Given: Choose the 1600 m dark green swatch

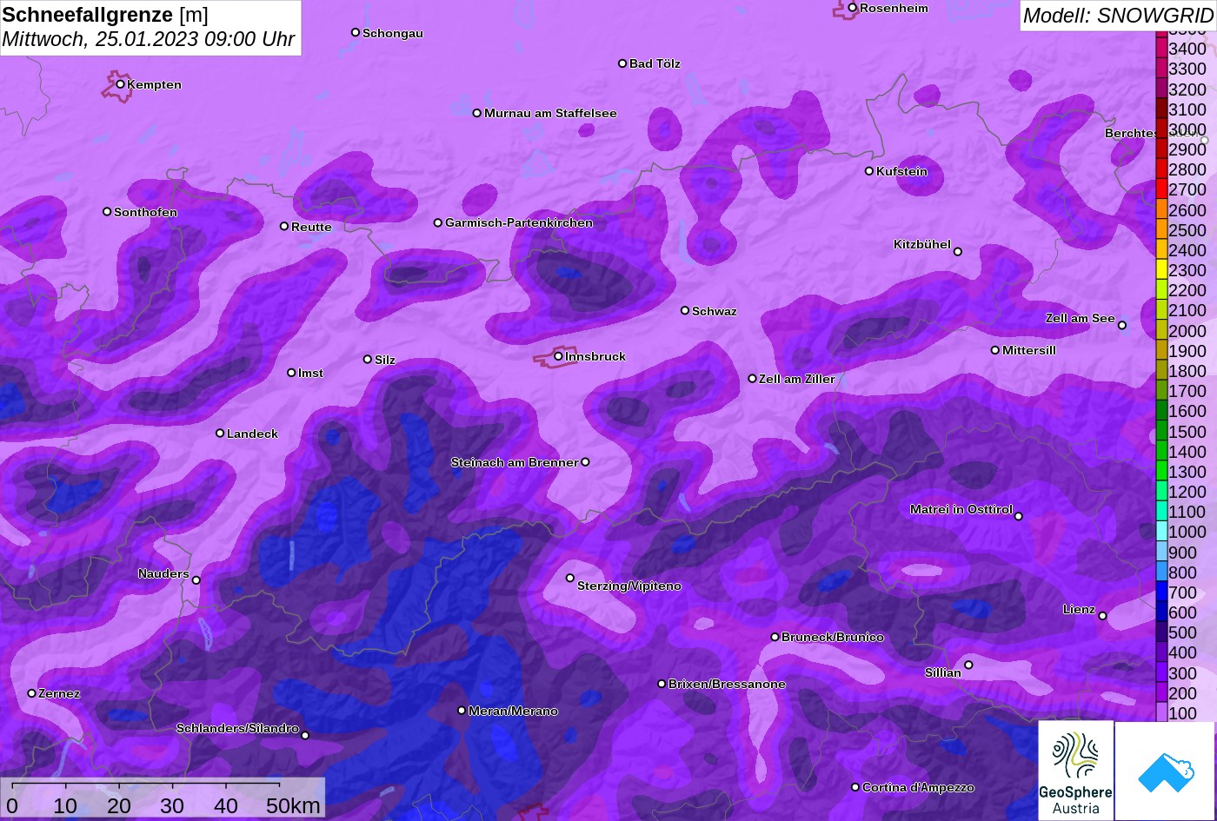Looking at the screenshot, I should coord(1161,411).
